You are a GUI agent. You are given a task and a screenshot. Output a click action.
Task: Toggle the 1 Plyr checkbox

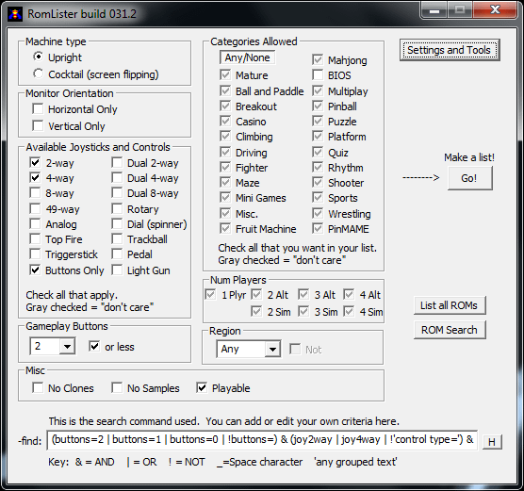tap(210, 294)
